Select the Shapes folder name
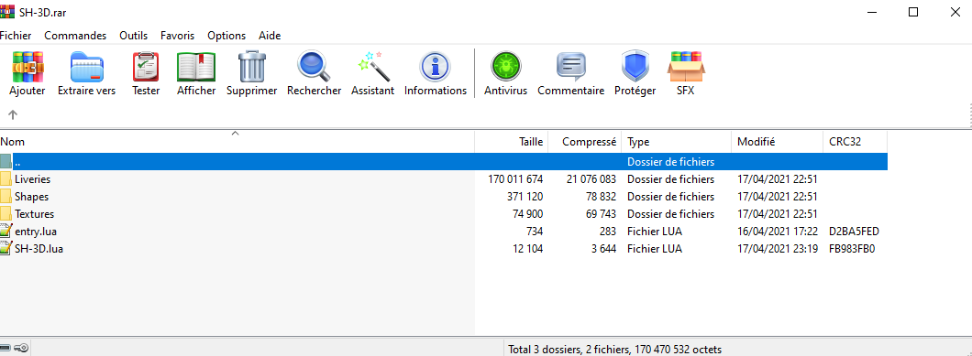 31,196
